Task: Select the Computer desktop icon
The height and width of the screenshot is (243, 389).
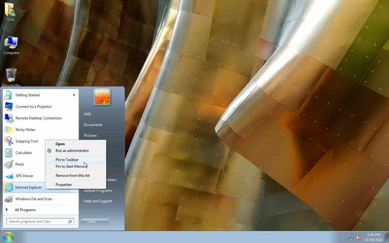Action: click(11, 46)
